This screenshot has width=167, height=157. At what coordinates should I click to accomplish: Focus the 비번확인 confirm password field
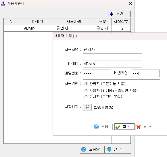tap(146, 74)
